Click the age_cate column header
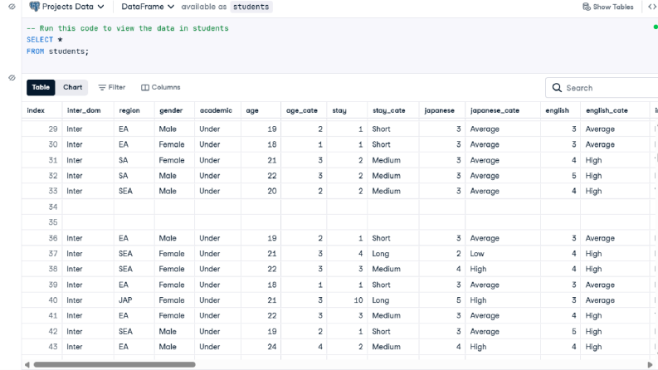Viewport: 658px width, 370px height. [304, 110]
